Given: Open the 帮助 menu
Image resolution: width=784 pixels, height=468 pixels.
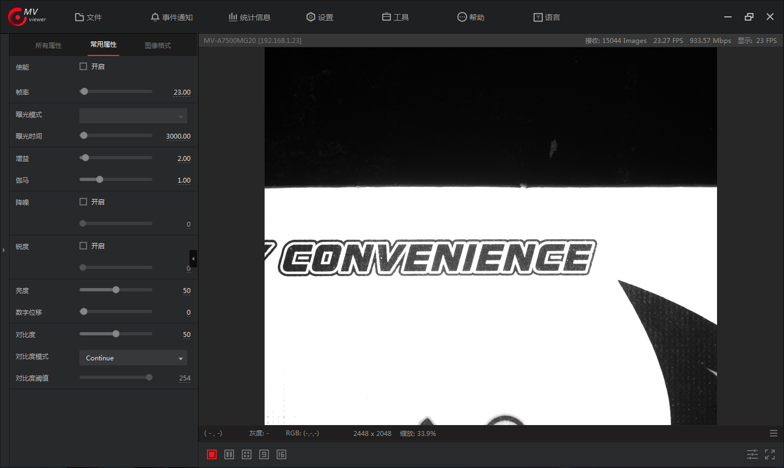Looking at the screenshot, I should pos(471,17).
